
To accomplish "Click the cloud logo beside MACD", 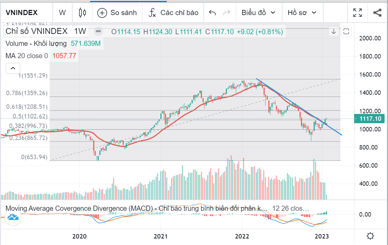I will pyautogui.click(x=13, y=217).
